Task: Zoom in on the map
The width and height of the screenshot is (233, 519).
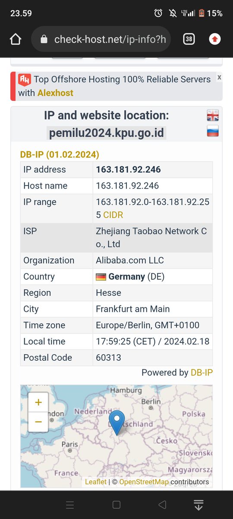Action: pyautogui.click(x=38, y=403)
